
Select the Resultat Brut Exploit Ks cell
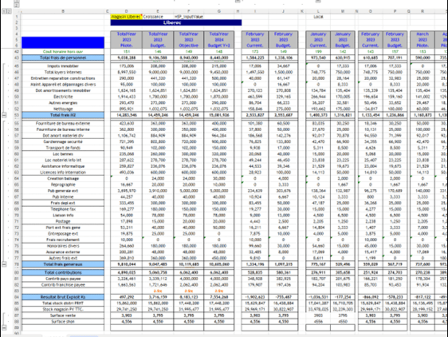click(63, 297)
